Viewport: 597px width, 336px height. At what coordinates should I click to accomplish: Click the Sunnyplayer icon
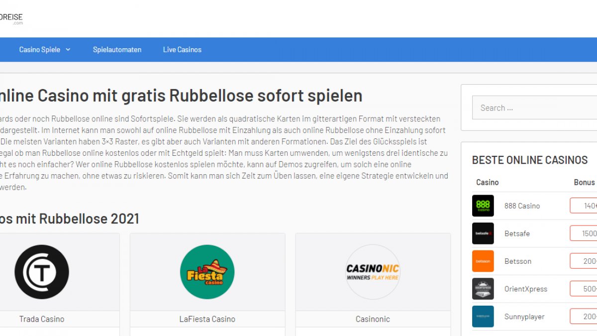483,317
